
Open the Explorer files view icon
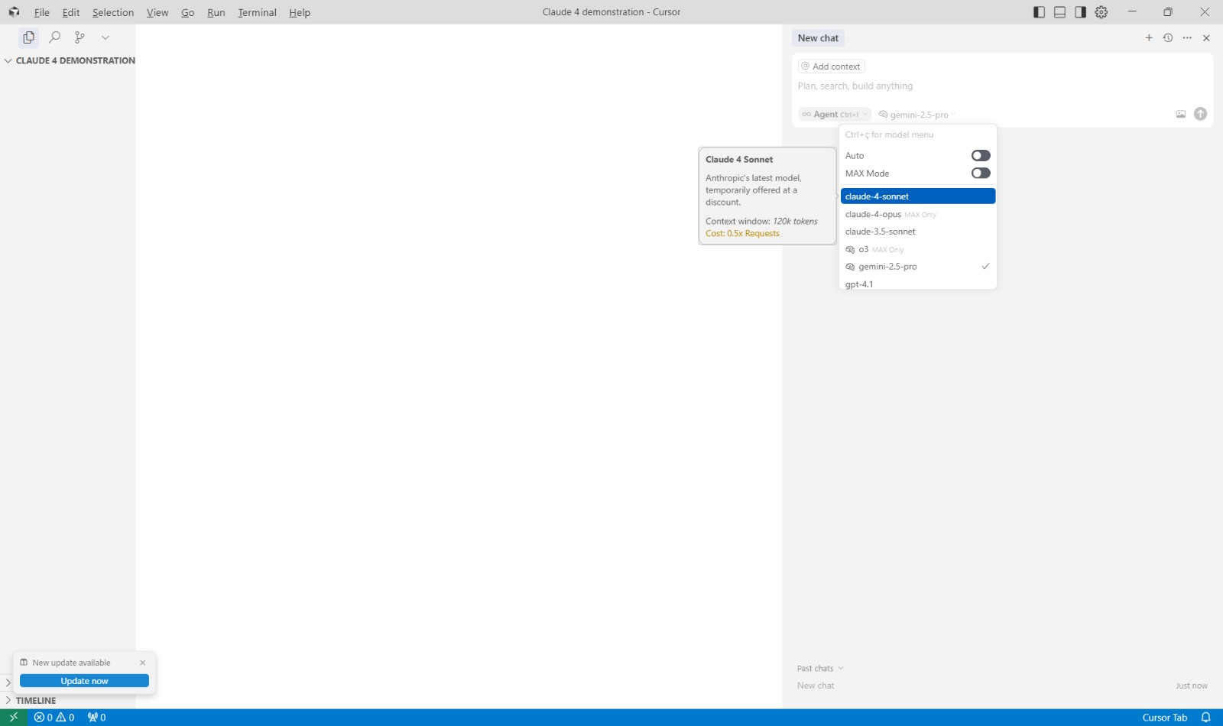(x=28, y=37)
